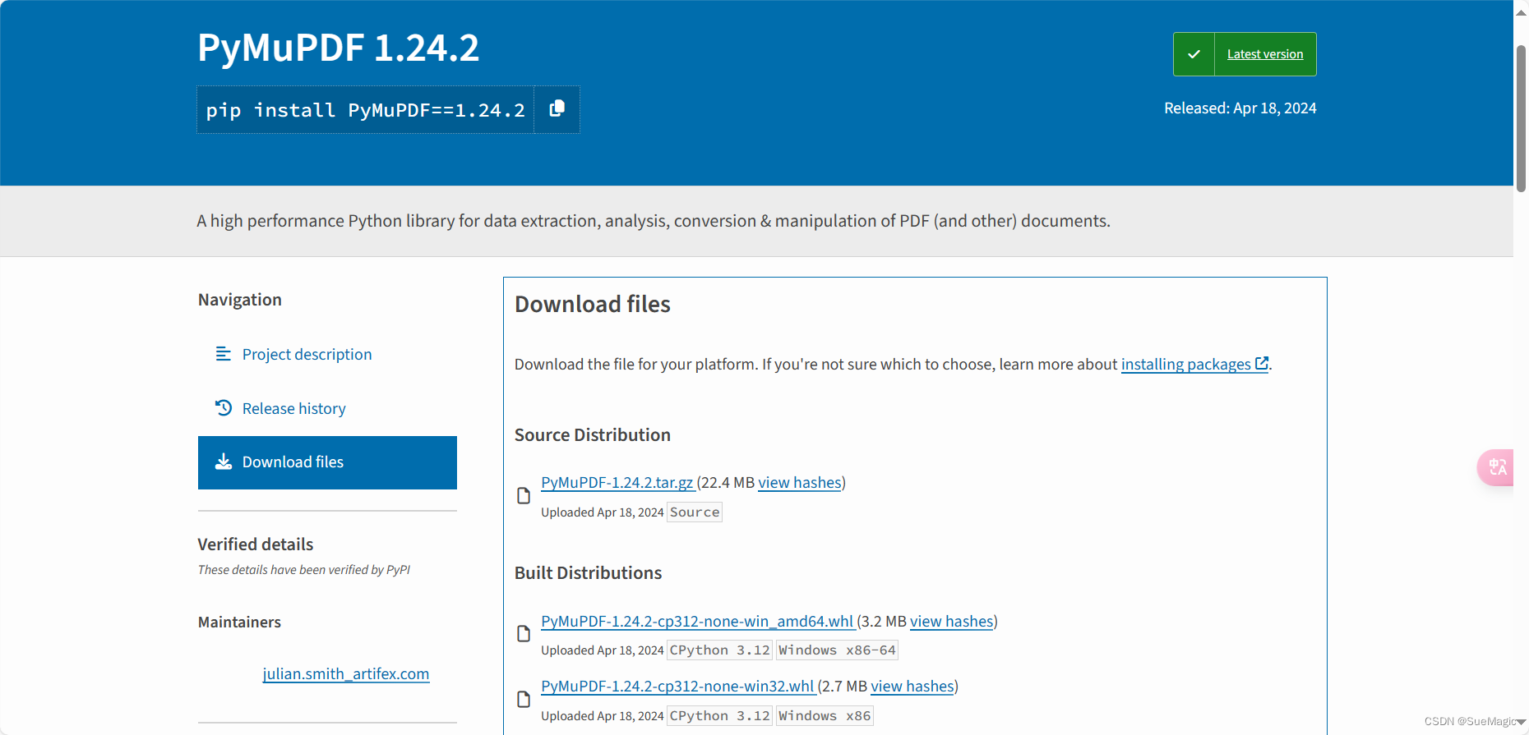Image resolution: width=1529 pixels, height=735 pixels.
Task: Copy the pip install command to clipboard
Action: pos(557,109)
